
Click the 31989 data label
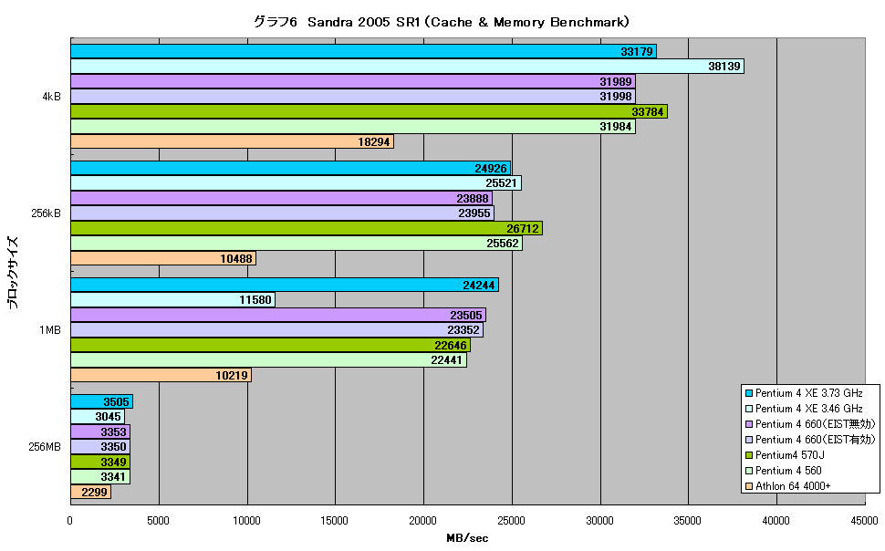(x=615, y=81)
